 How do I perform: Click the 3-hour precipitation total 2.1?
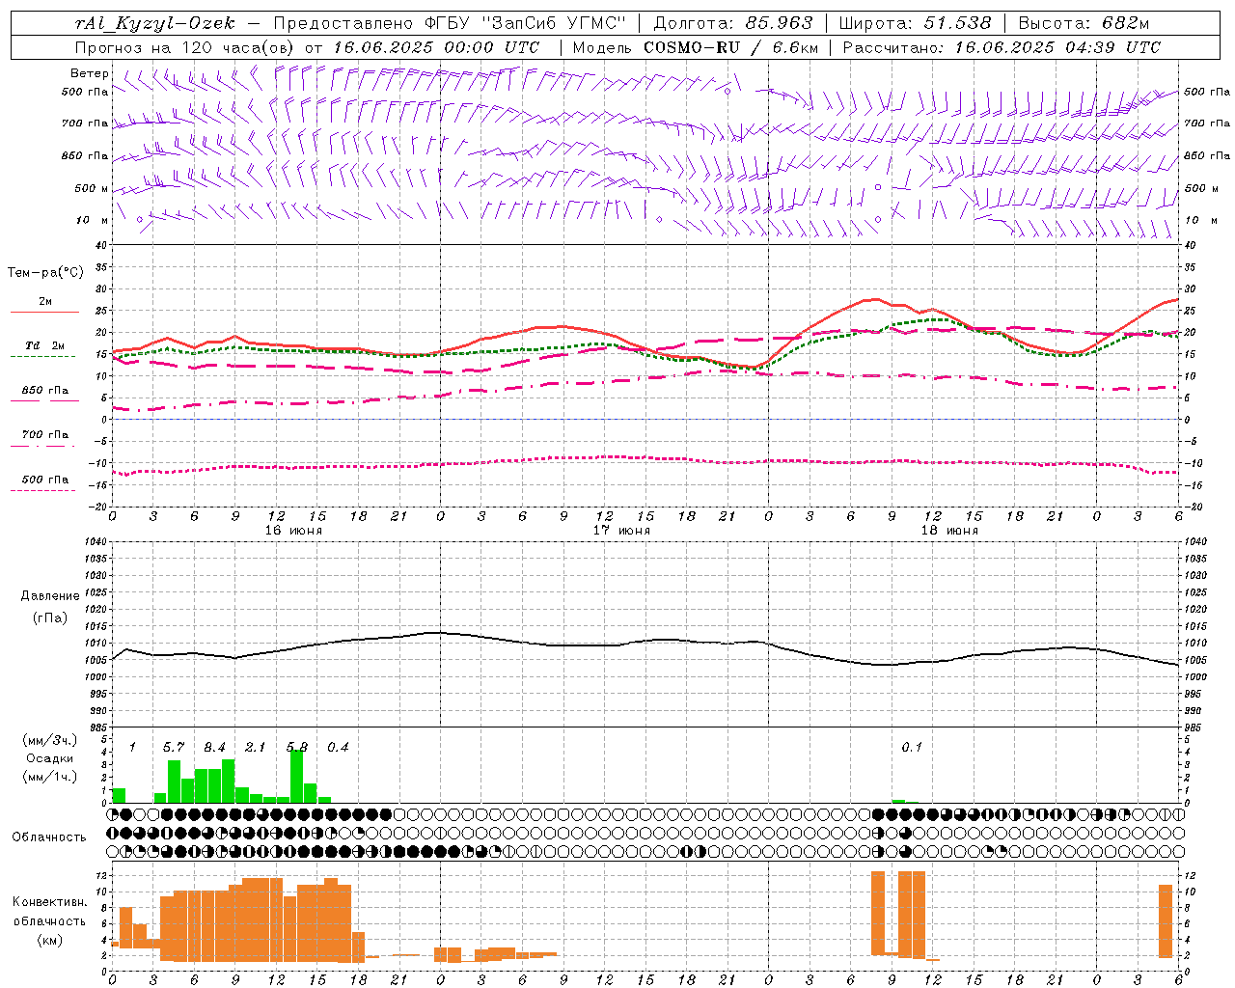pyautogui.click(x=255, y=747)
